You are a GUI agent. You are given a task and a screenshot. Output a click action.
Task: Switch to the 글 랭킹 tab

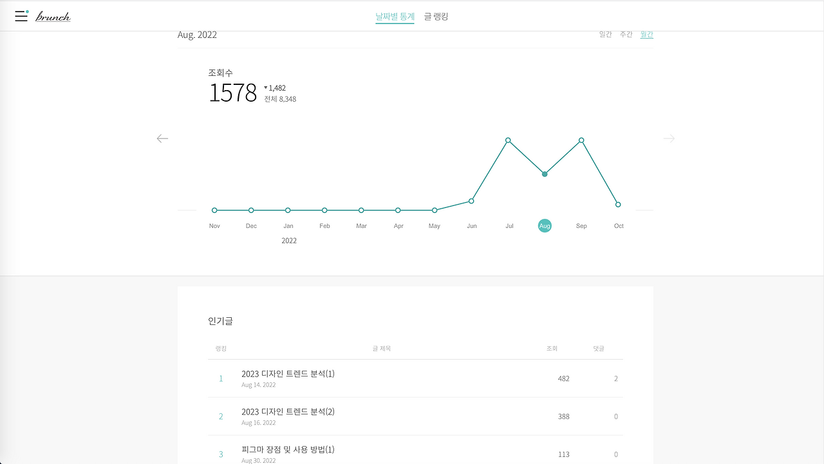tap(435, 16)
